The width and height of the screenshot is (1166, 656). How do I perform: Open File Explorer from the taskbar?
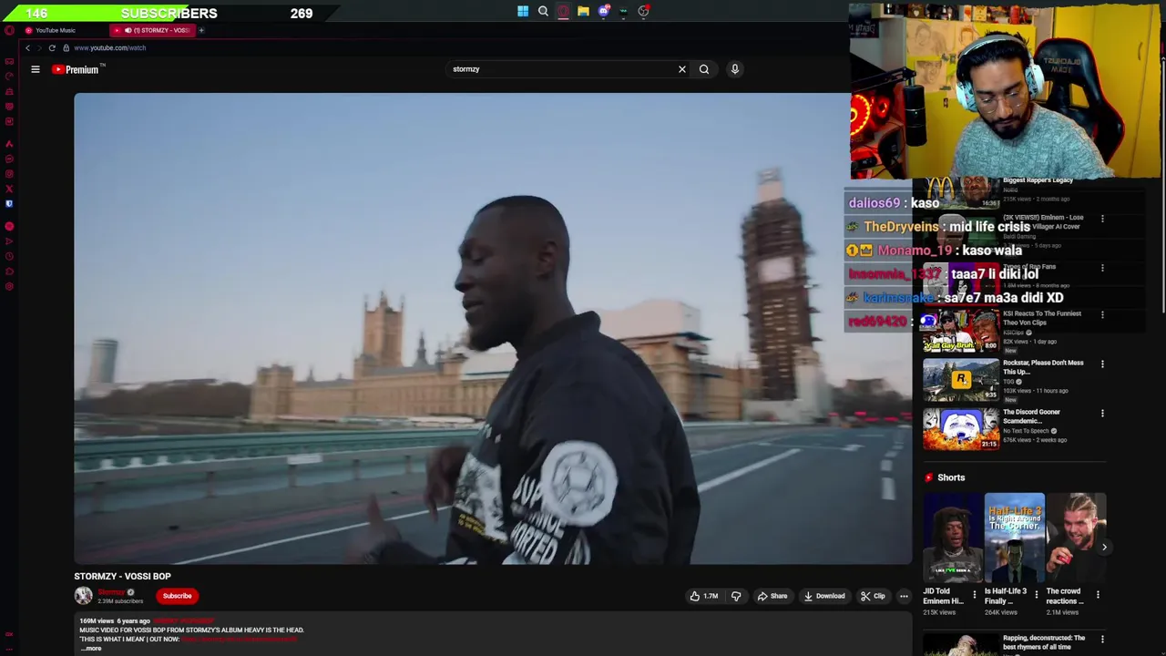click(x=583, y=12)
